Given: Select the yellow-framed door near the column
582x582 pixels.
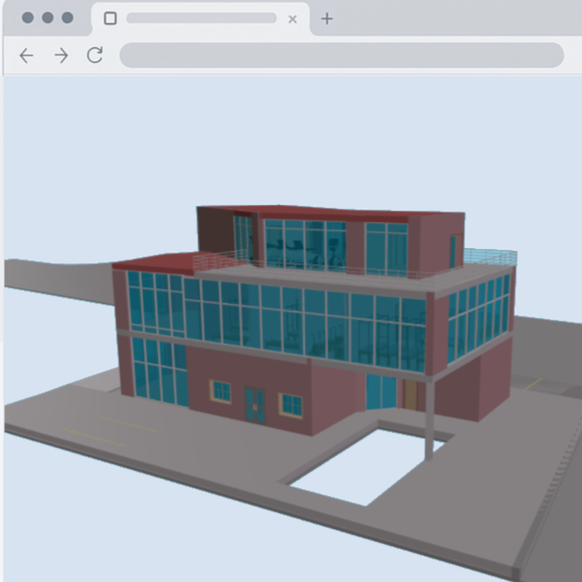Looking at the screenshot, I should tap(411, 393).
